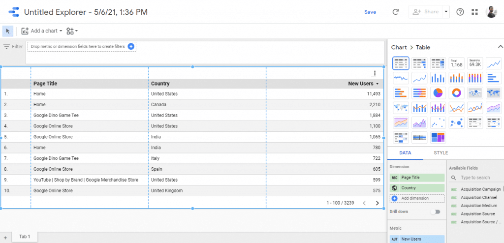The width and height of the screenshot is (504, 243).
Task: Select the Country dimension chip
Action: point(417,188)
